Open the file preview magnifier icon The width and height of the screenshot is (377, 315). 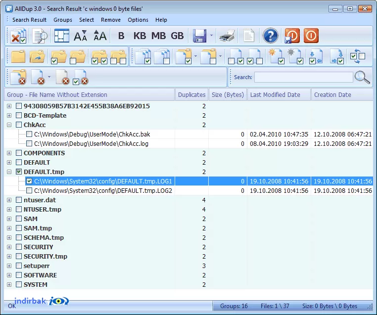click(40, 36)
